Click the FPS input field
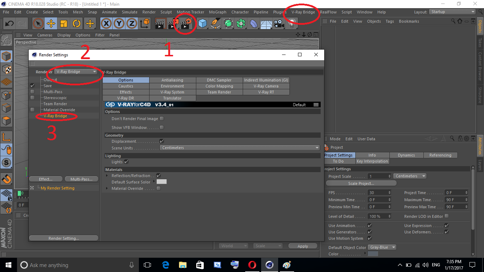This screenshot has width=484, height=272. point(379,193)
